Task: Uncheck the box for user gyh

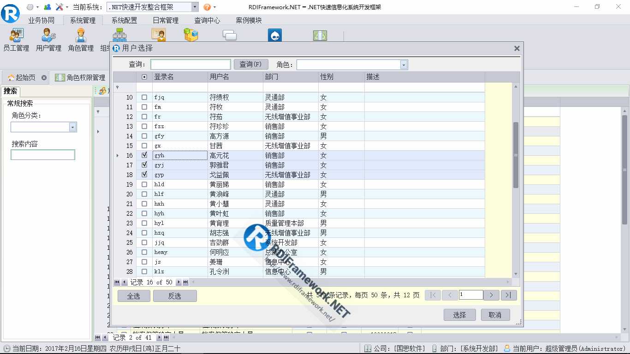Action: tap(144, 155)
